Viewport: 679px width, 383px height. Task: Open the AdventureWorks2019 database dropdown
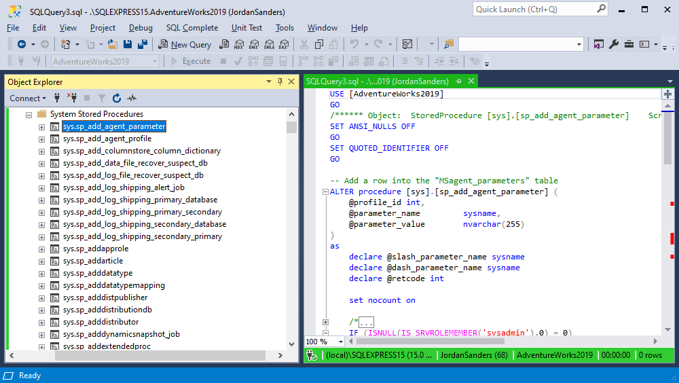click(105, 62)
